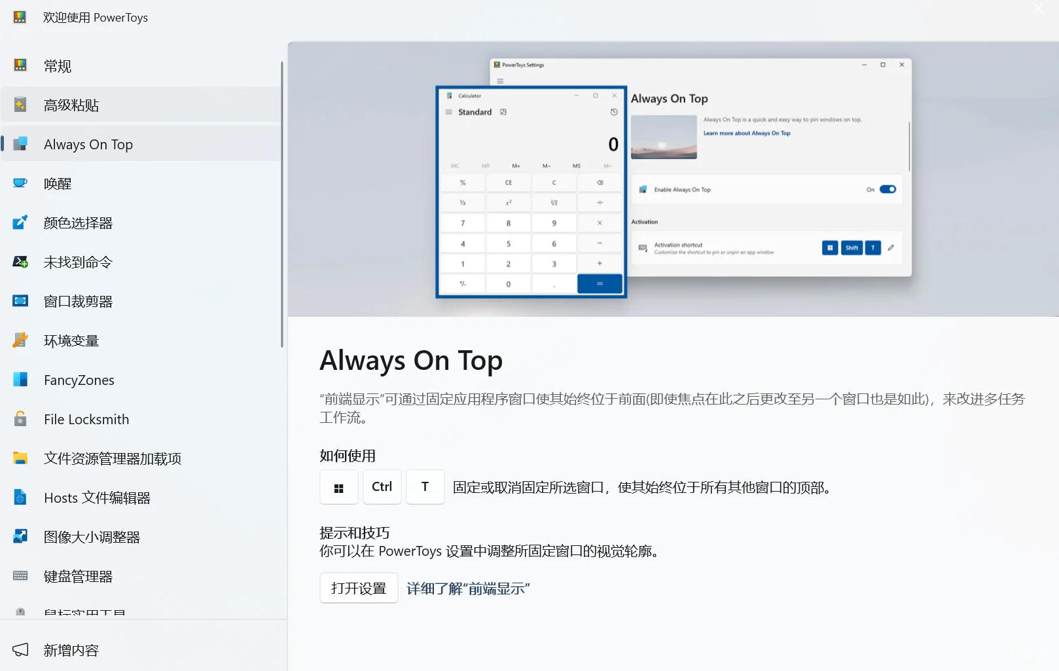Select 文件资源管理器加载项 in the sidebar
This screenshot has height=671, width=1059.
click(x=141, y=458)
